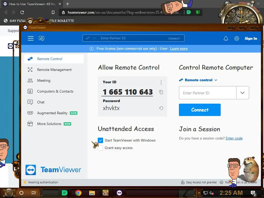The image size is (264, 198).
Task: Open Meeting in the sidebar
Action: pos(54,80)
